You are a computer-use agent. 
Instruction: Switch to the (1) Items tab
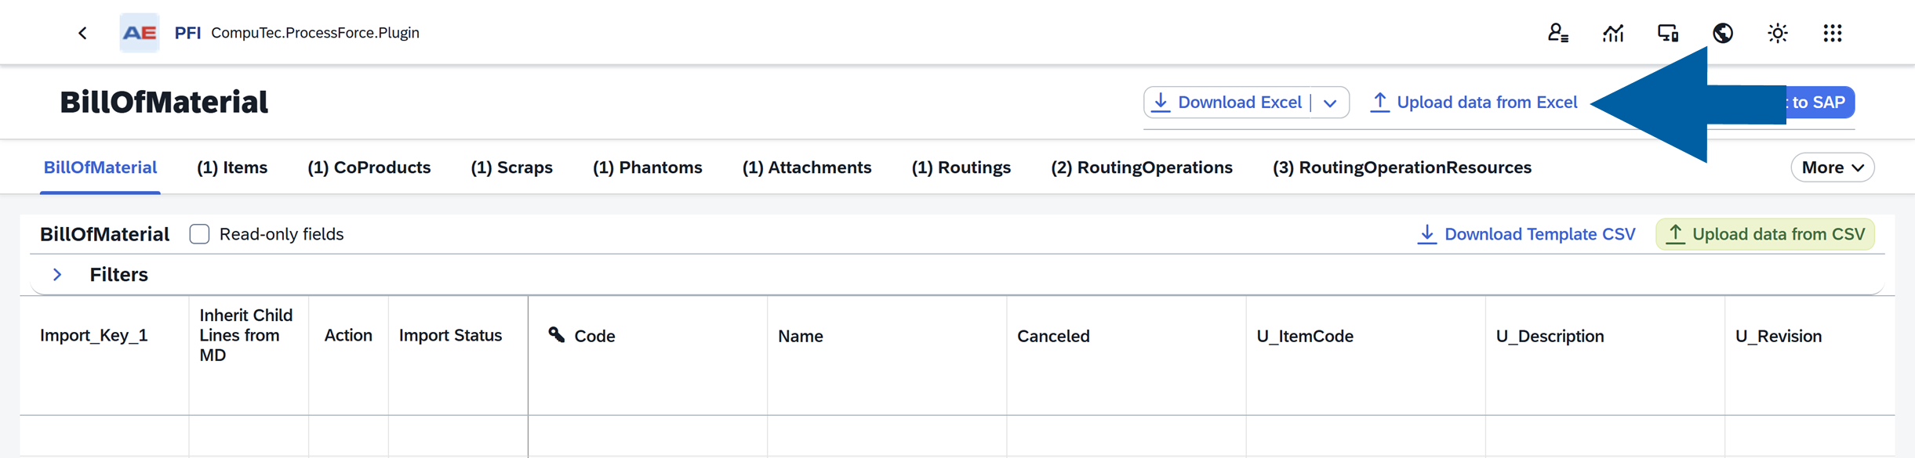(232, 168)
